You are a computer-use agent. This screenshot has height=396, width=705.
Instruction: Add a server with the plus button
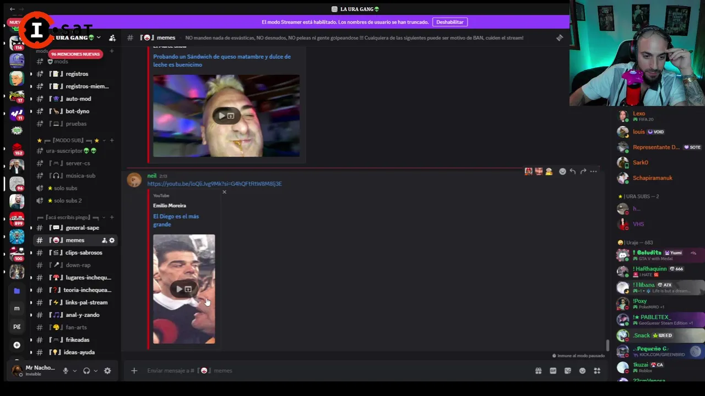(17, 345)
